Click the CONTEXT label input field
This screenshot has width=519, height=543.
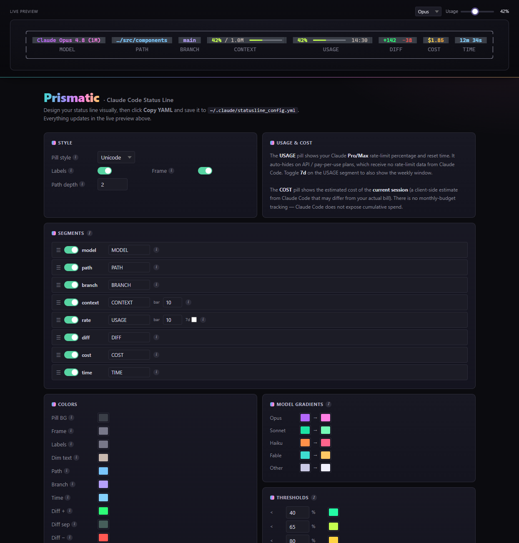pos(129,302)
